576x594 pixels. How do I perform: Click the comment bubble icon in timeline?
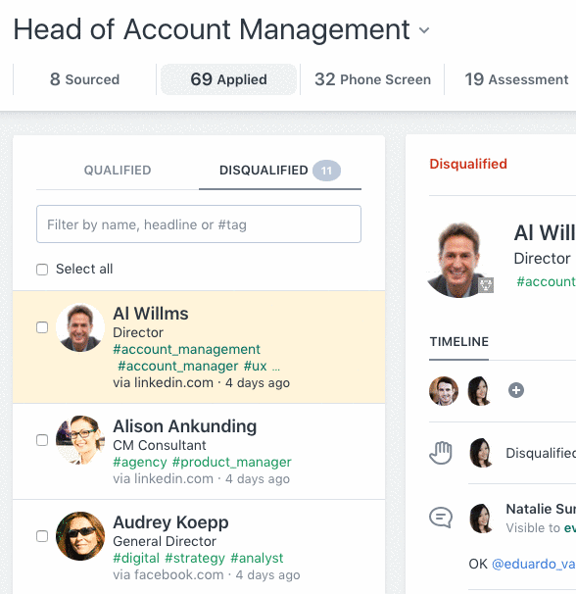pyautogui.click(x=441, y=518)
